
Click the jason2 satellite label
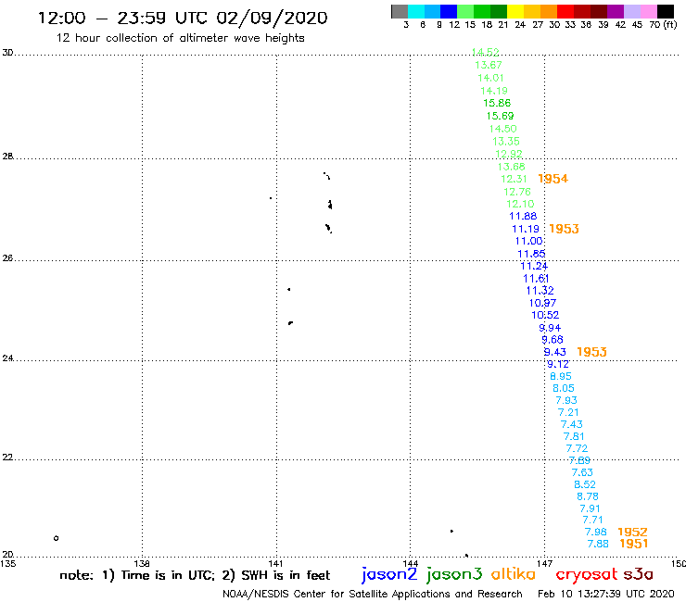[389, 575]
